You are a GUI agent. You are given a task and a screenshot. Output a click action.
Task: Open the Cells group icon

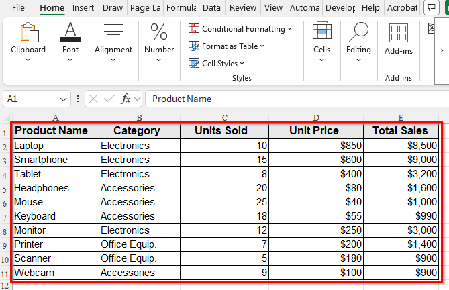[322, 30]
